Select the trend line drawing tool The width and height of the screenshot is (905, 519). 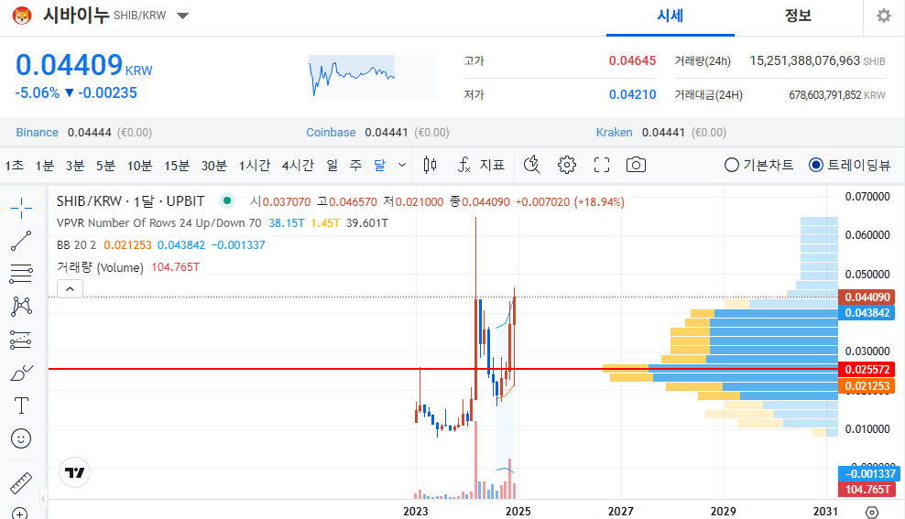21,241
